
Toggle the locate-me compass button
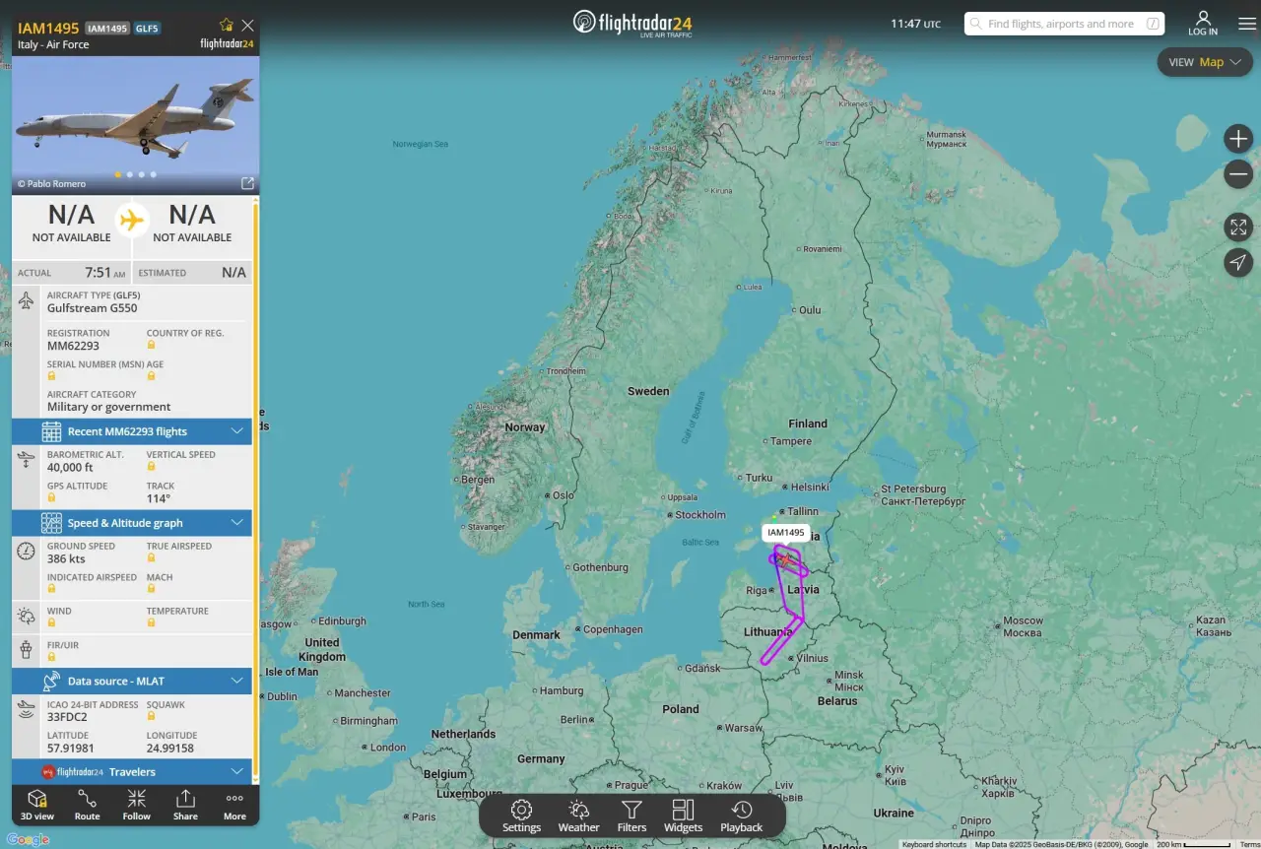pyautogui.click(x=1237, y=262)
